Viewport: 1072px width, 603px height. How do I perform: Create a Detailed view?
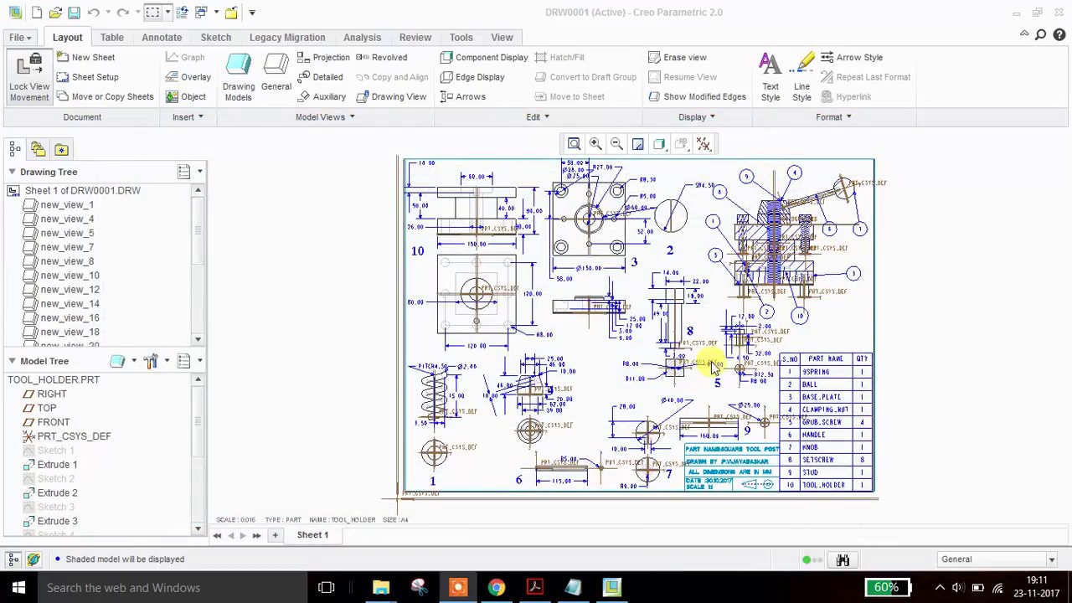point(319,77)
